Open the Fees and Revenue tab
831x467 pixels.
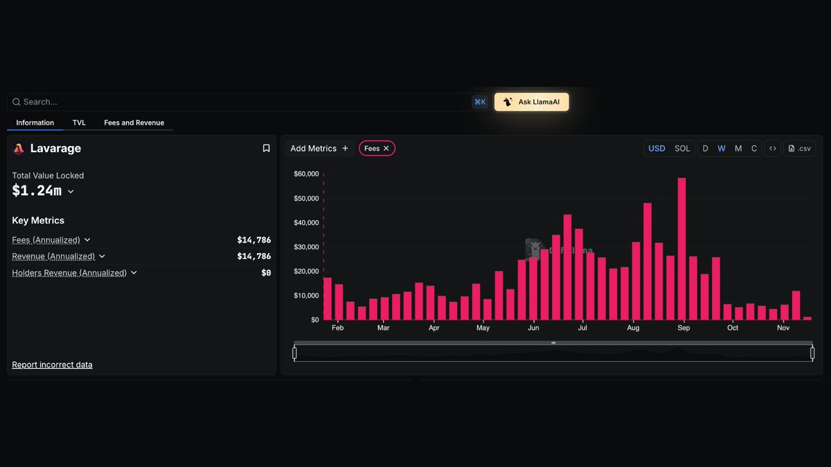(134, 122)
